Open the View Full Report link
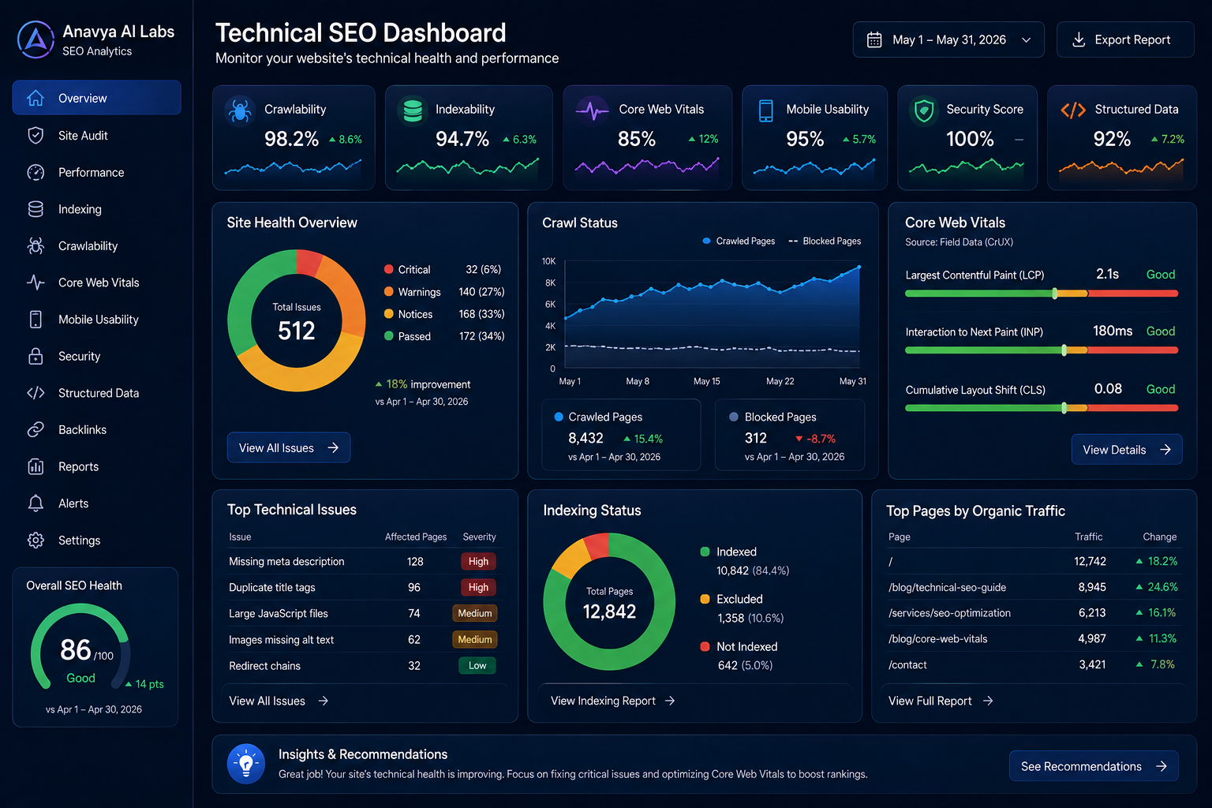Screen dimensions: 1212x808 click(941, 701)
